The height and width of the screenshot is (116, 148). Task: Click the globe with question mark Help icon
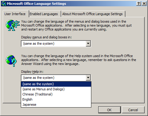click(11, 61)
